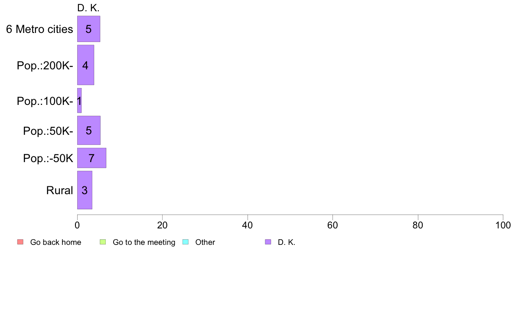The width and height of the screenshot is (515, 319).
Task: Select the thin Pop.:100K- bar
Action: point(79,101)
